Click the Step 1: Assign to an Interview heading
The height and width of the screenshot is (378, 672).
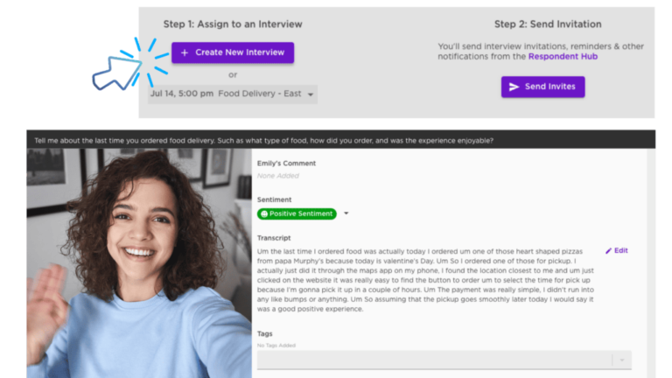click(232, 24)
